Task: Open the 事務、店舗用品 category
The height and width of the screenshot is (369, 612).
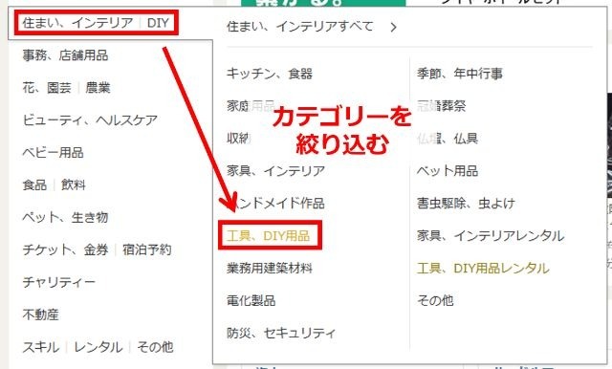Action: 65,55
